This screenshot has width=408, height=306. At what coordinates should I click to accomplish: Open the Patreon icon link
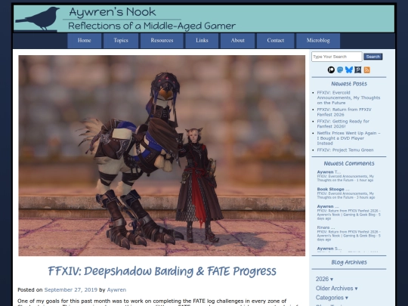tap(331, 70)
